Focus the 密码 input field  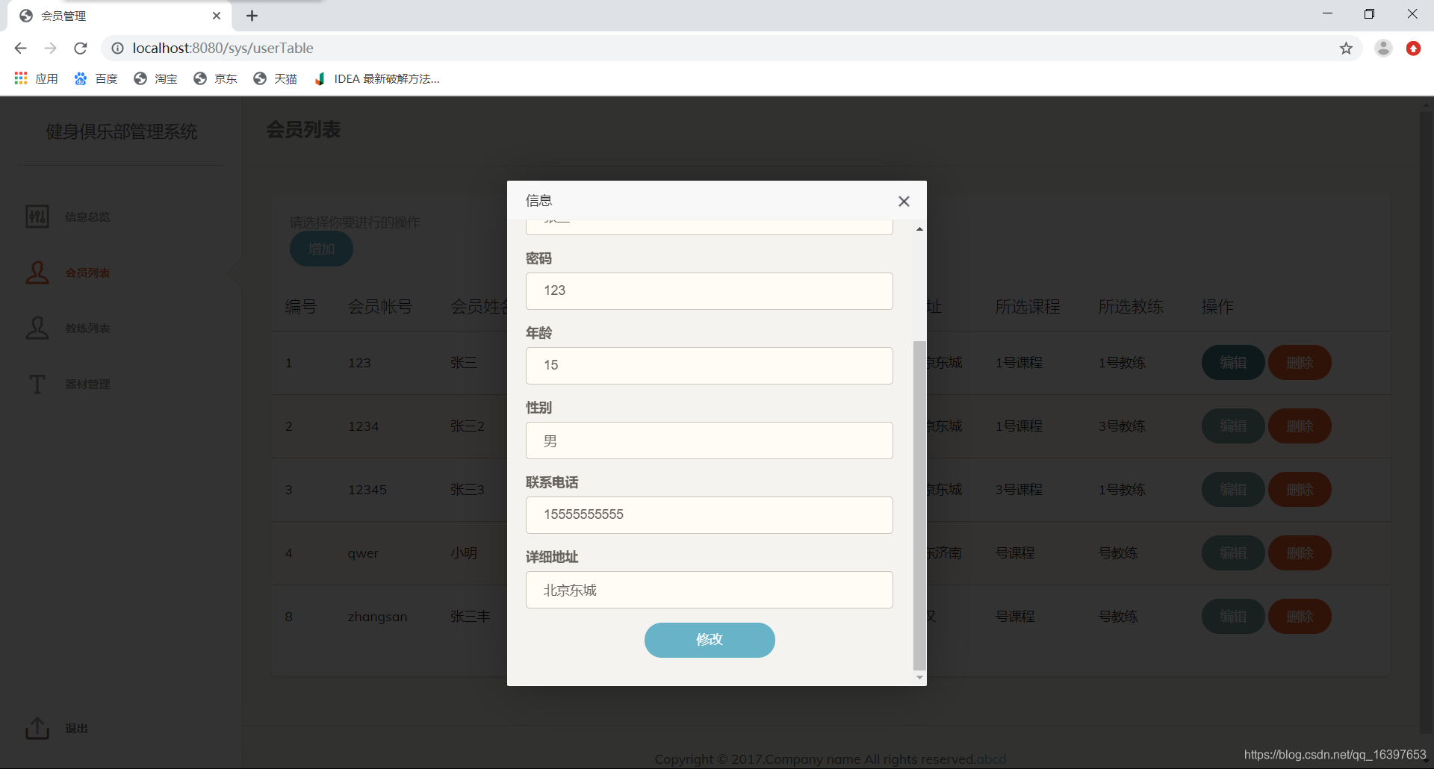(710, 291)
